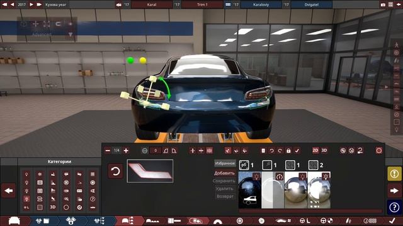
Task: Click the green sphere marker above the car
Action: [x=130, y=60]
